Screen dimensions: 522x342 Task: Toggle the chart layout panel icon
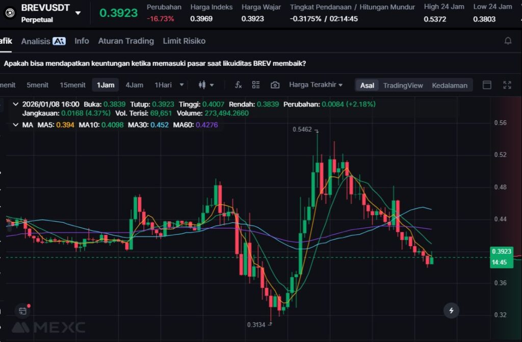[487, 85]
